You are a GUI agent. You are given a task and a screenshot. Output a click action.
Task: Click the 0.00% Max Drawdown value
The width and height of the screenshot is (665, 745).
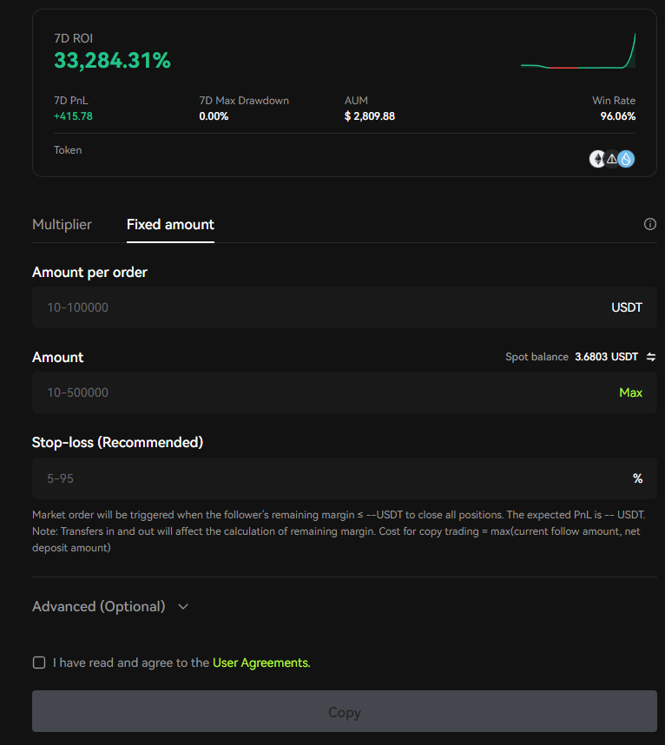click(214, 116)
